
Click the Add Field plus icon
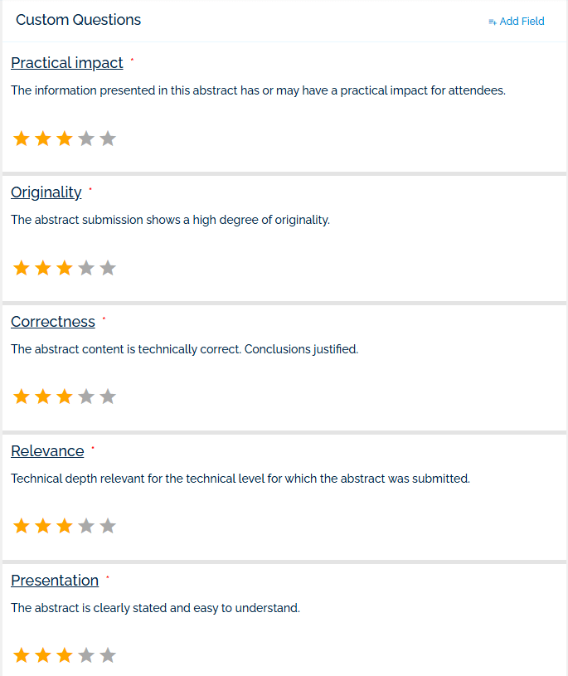(492, 21)
